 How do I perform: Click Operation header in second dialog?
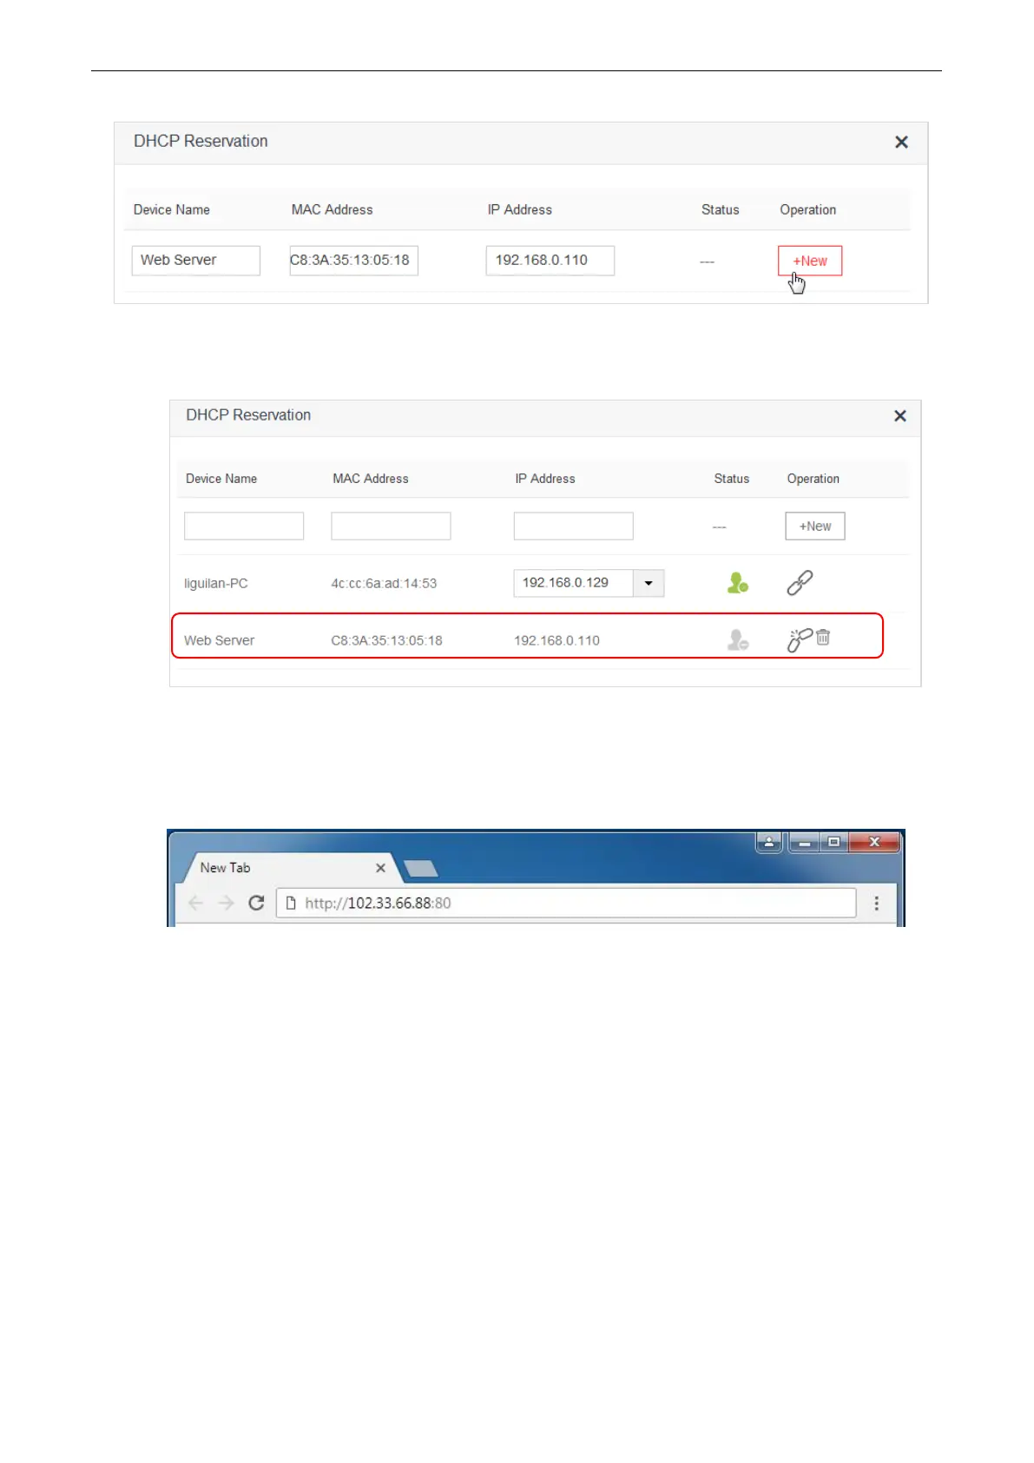[x=813, y=479]
